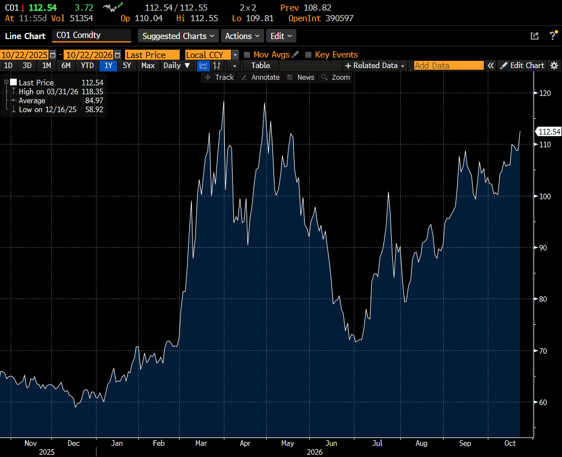Image resolution: width=562 pixels, height=457 pixels.
Task: Edit moving averages with the pencil icon
Action: [295, 55]
